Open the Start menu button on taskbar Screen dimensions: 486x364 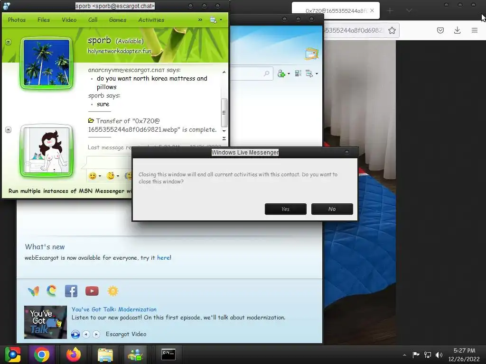tap(13, 355)
